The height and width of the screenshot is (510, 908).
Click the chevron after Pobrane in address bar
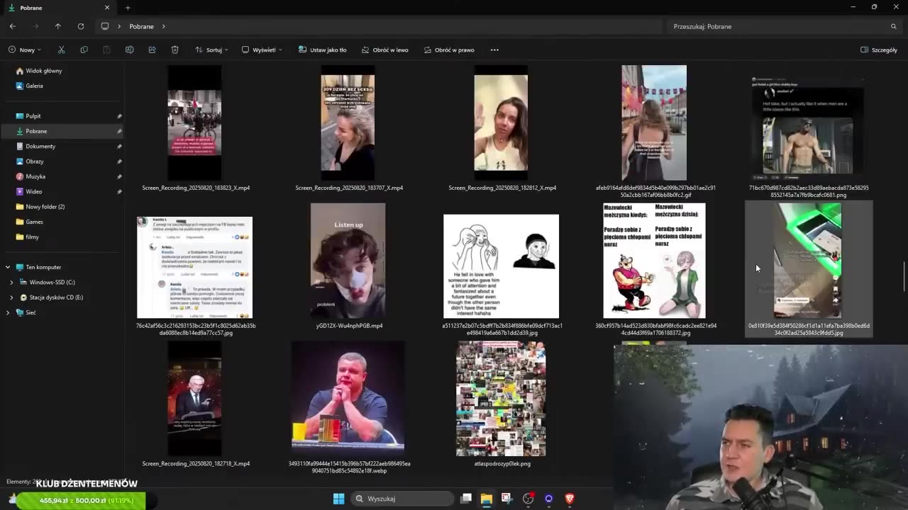pyautogui.click(x=163, y=26)
